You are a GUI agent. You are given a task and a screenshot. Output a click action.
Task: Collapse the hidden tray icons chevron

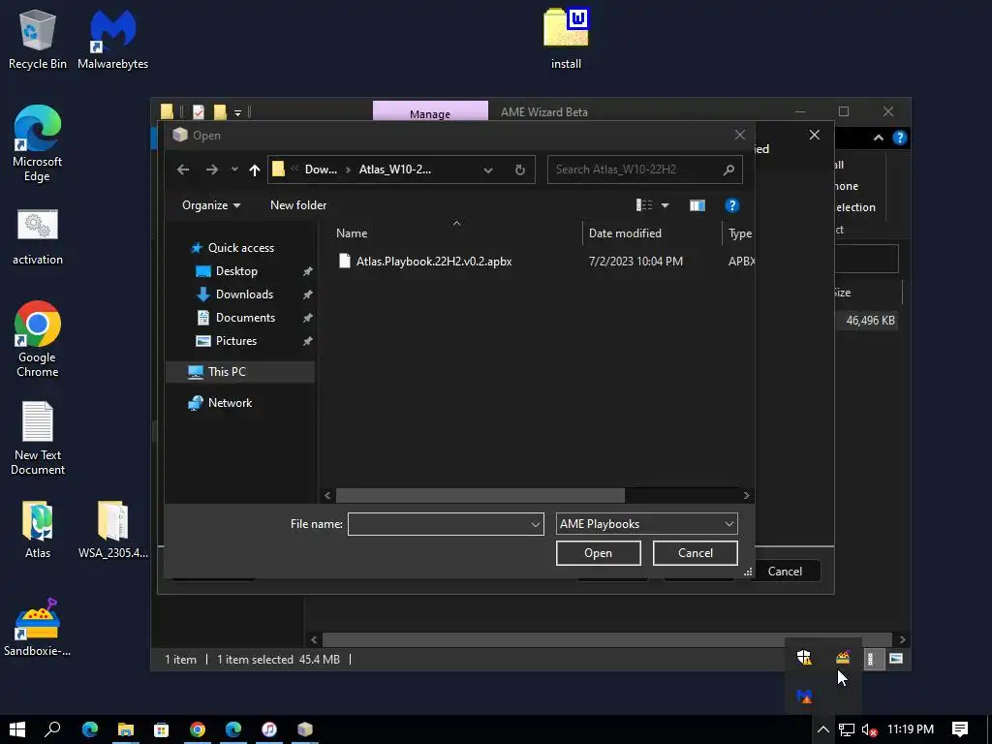pyautogui.click(x=822, y=729)
